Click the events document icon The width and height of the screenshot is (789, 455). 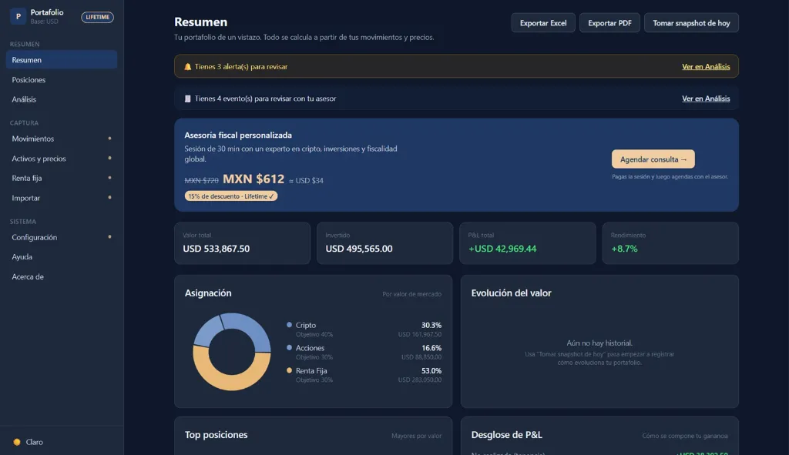(x=188, y=99)
